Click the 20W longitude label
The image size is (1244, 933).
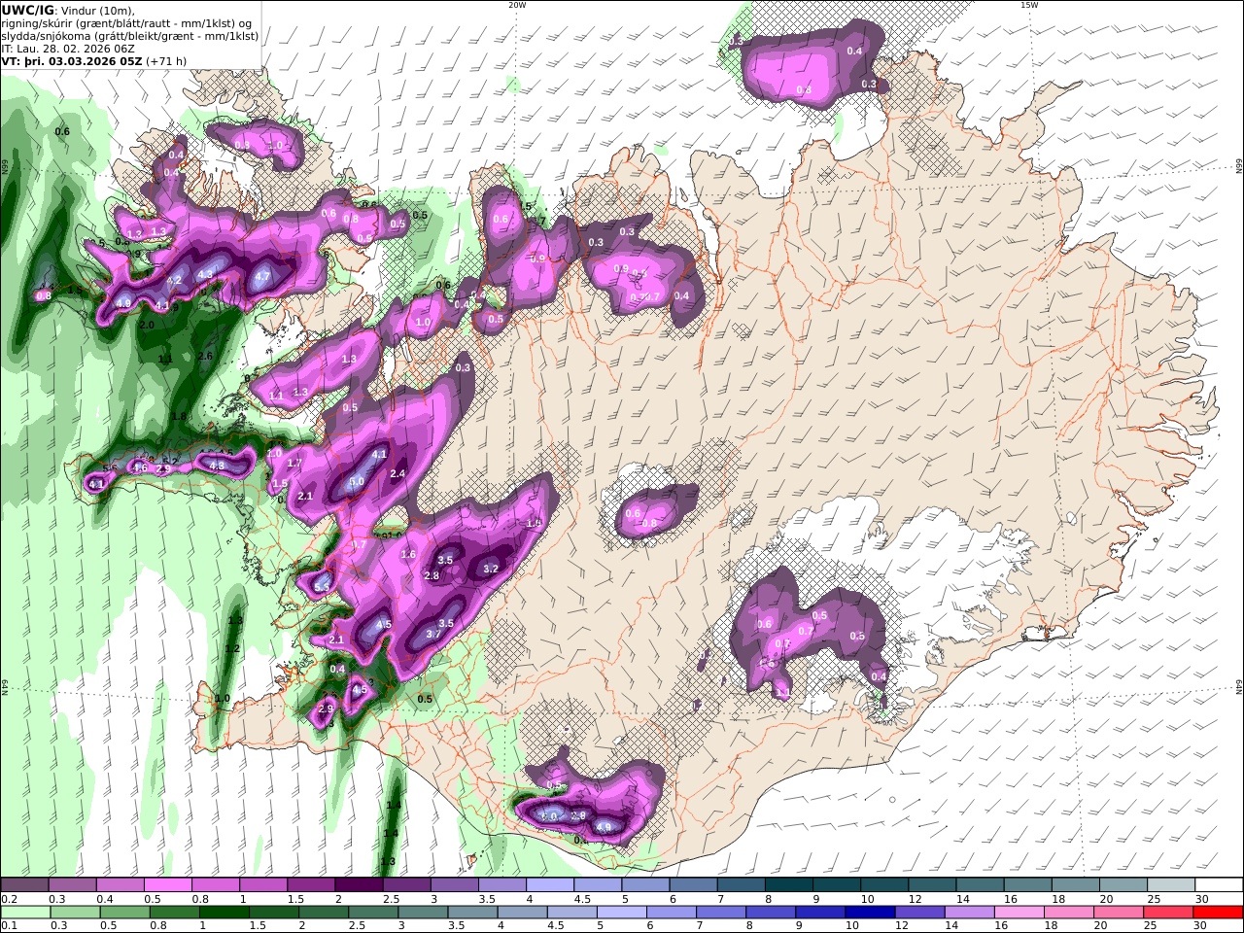517,5
